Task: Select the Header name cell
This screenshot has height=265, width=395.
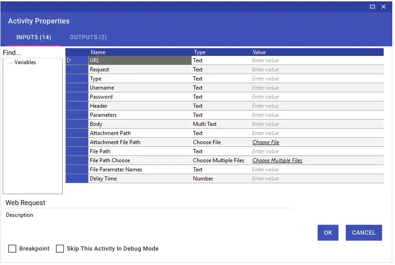Action: click(x=140, y=106)
